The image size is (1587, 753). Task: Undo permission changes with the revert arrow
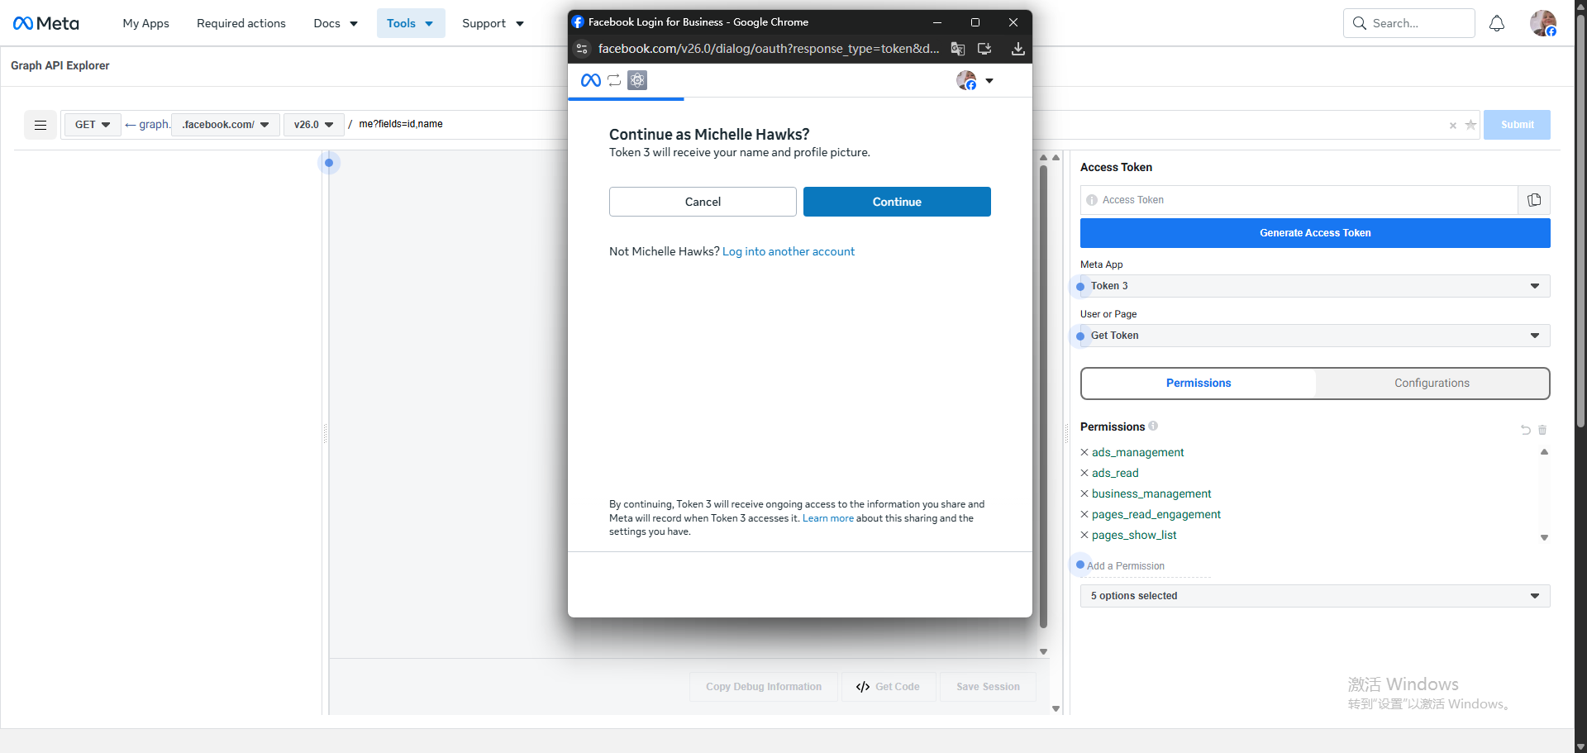point(1525,430)
